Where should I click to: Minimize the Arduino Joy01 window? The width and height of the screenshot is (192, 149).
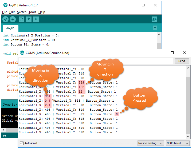point(131,5)
